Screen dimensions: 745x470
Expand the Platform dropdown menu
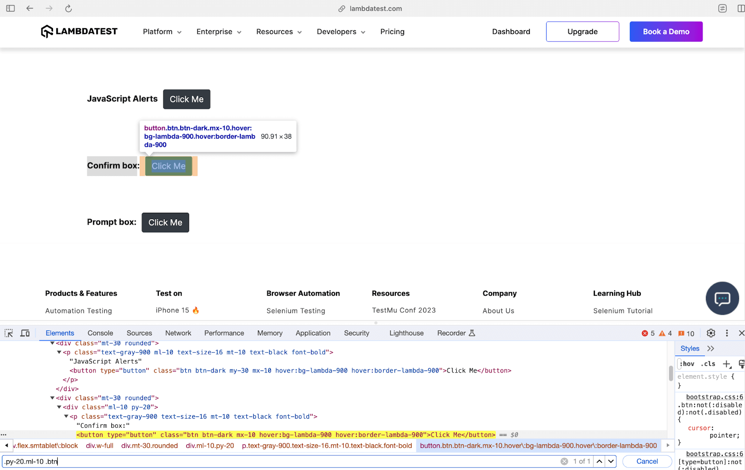[162, 32]
